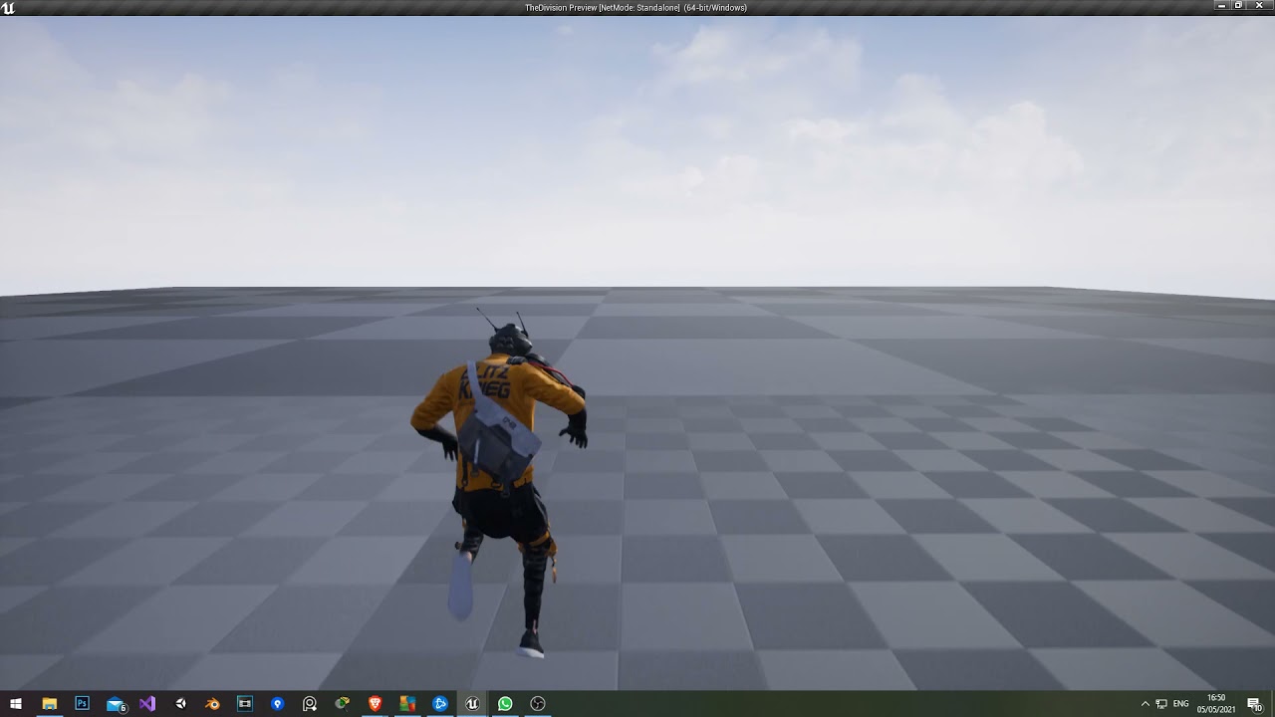Open network status in the system tray
Screen dimensions: 1275x717
tap(1161, 704)
